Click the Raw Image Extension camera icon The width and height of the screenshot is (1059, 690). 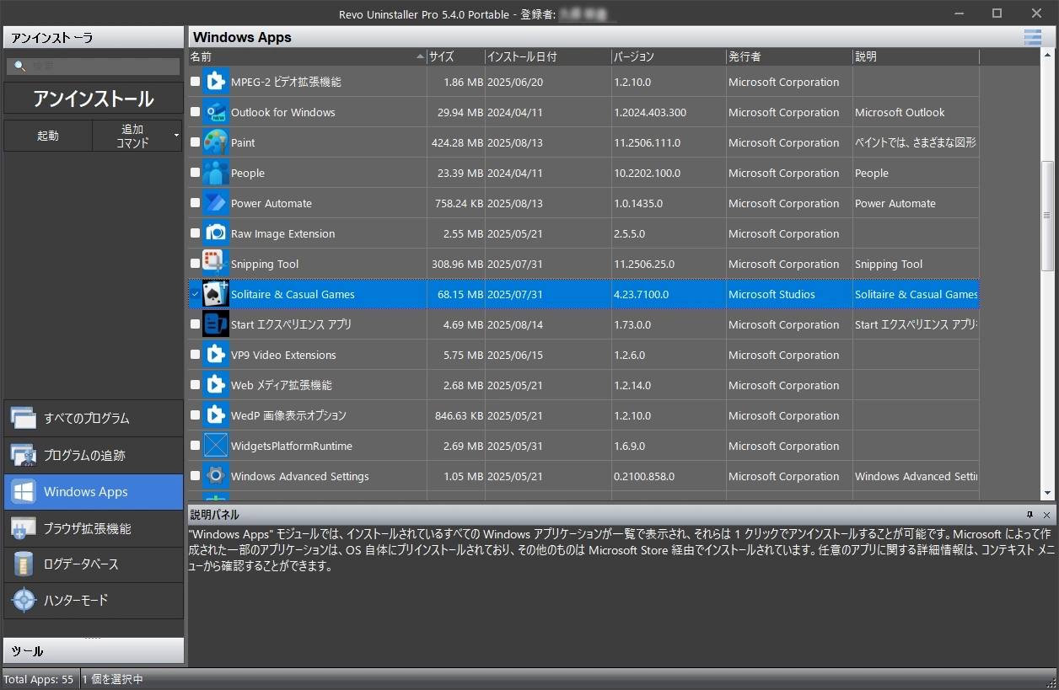click(x=216, y=233)
